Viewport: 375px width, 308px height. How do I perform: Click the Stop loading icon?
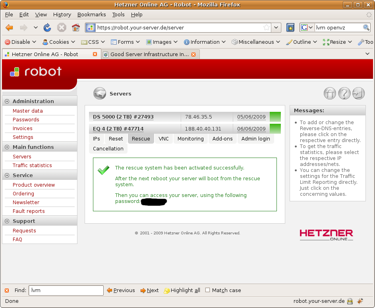62,27
